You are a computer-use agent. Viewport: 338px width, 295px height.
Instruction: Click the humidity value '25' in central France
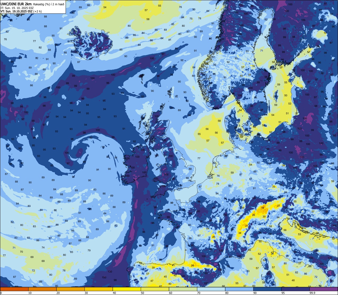[x=214, y=237]
